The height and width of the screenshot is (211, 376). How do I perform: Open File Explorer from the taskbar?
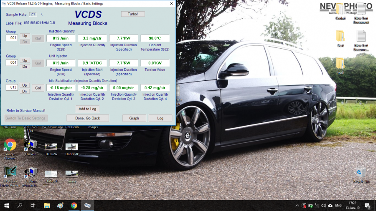pos(47,206)
